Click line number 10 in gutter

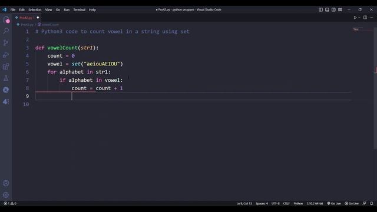26,104
